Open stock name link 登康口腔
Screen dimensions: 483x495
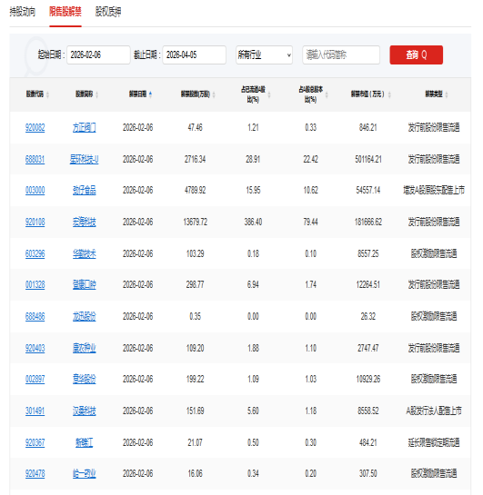point(84,285)
